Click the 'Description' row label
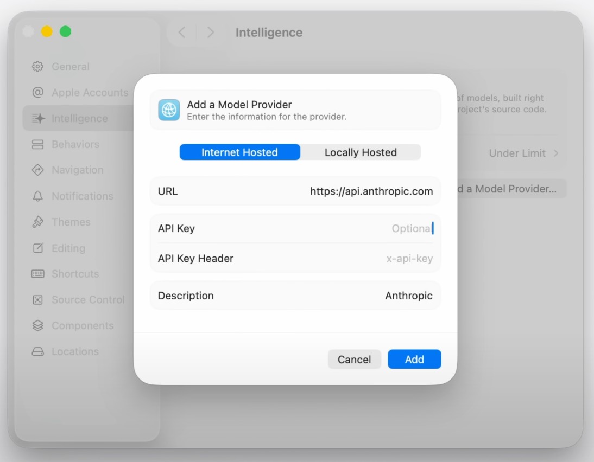This screenshot has width=594, height=462. click(186, 295)
